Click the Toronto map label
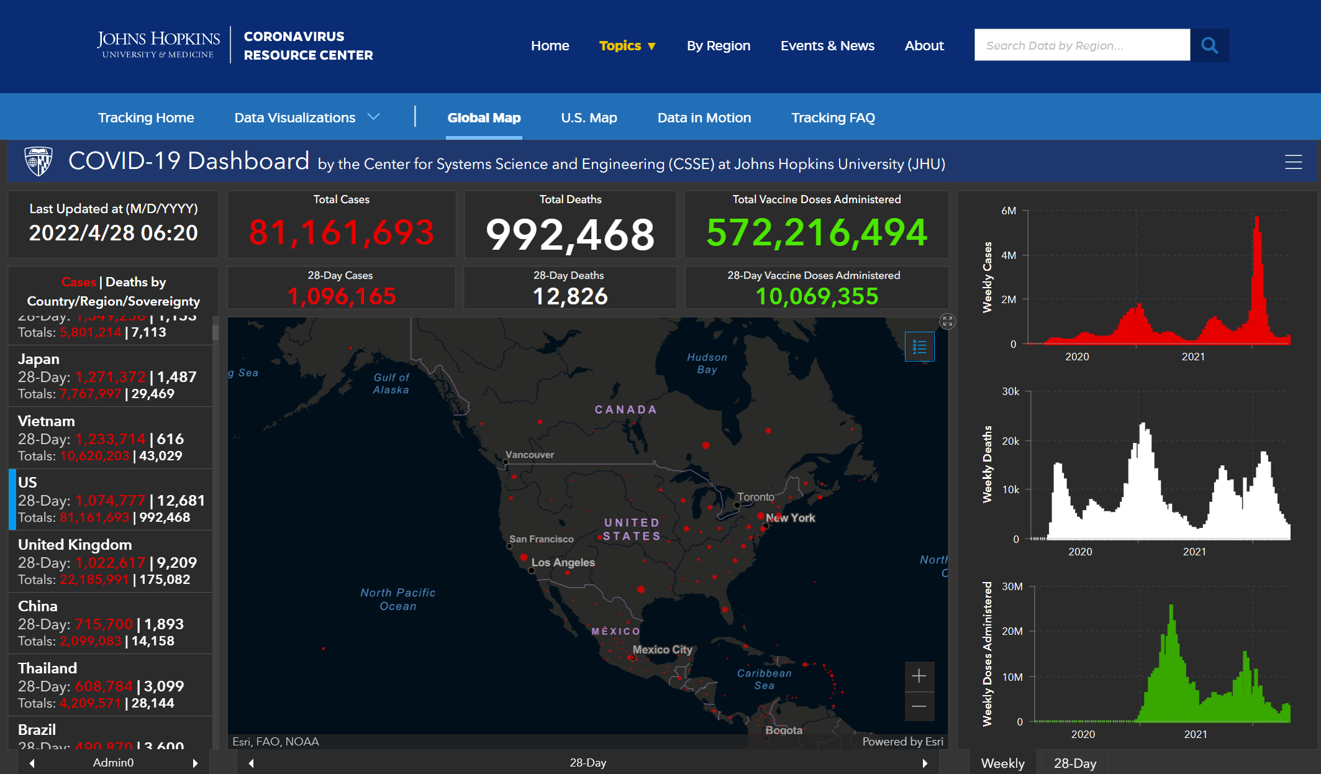1321x774 pixels. click(756, 497)
